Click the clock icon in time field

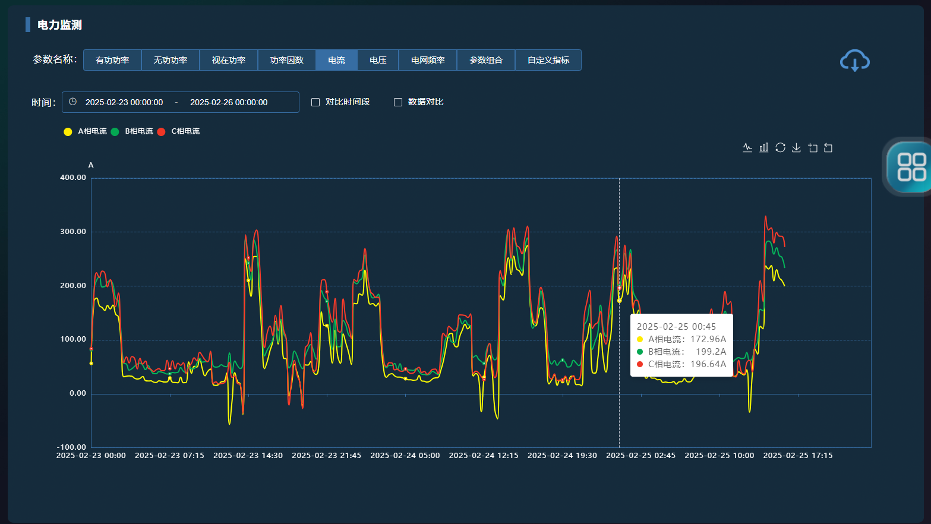[x=72, y=102]
